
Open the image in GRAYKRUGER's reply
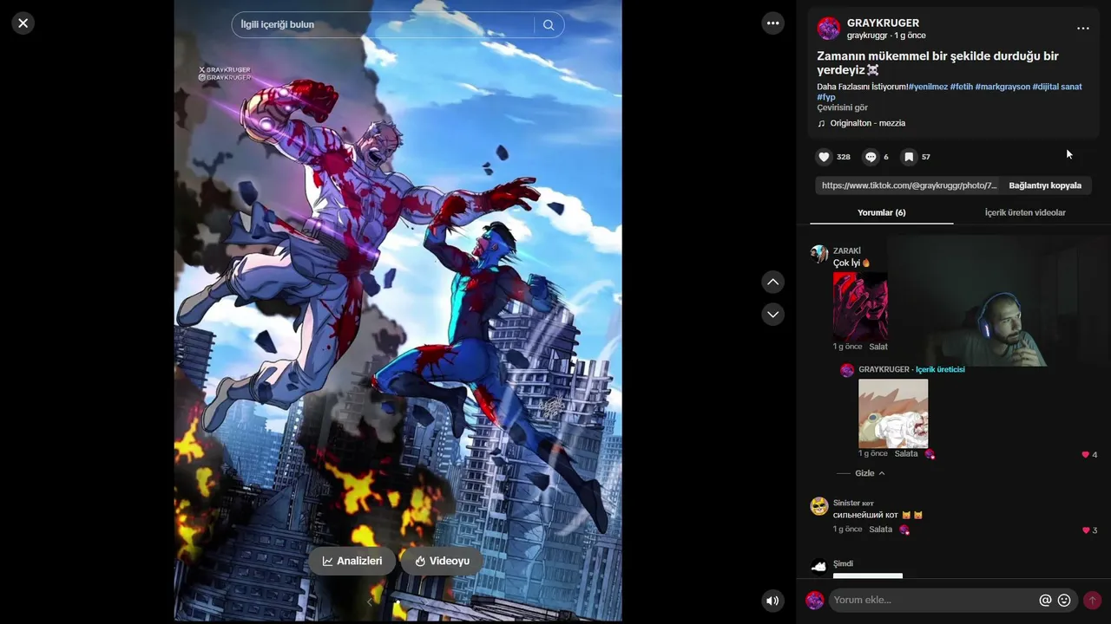tap(893, 413)
